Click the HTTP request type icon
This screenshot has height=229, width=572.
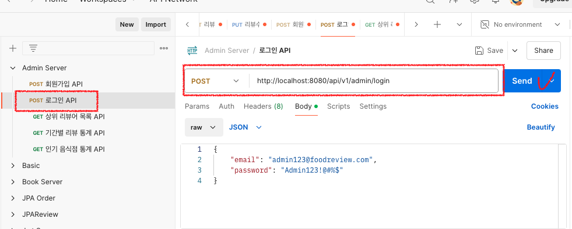[x=192, y=51]
